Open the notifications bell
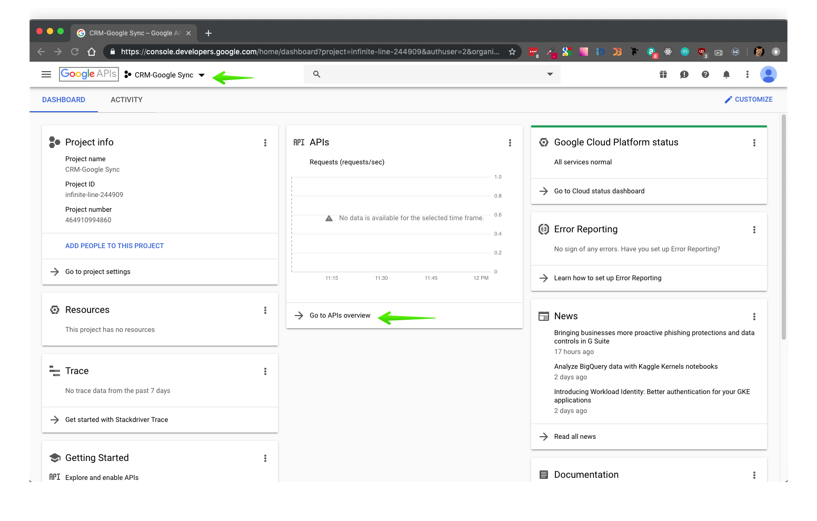 (726, 74)
